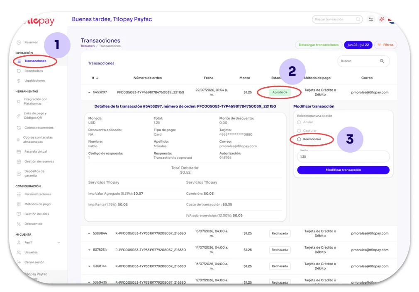Open the jun 22 - jul 22 date range
The height and width of the screenshot is (292, 419).
[358, 45]
